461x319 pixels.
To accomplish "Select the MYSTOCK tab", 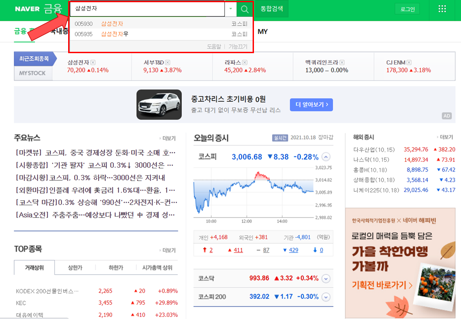I will [32, 73].
